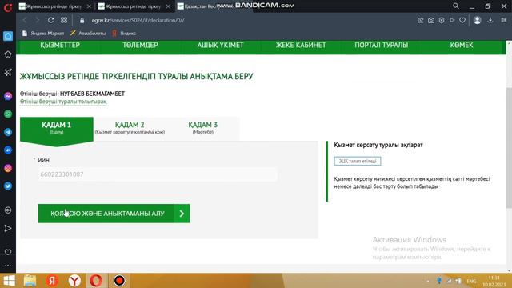Open the АШЫҚ ҮКІМЕТ menu

pos(221,46)
